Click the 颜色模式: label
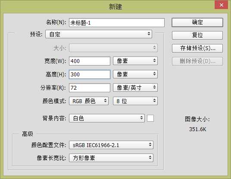The image size is (231, 179). 54,101
